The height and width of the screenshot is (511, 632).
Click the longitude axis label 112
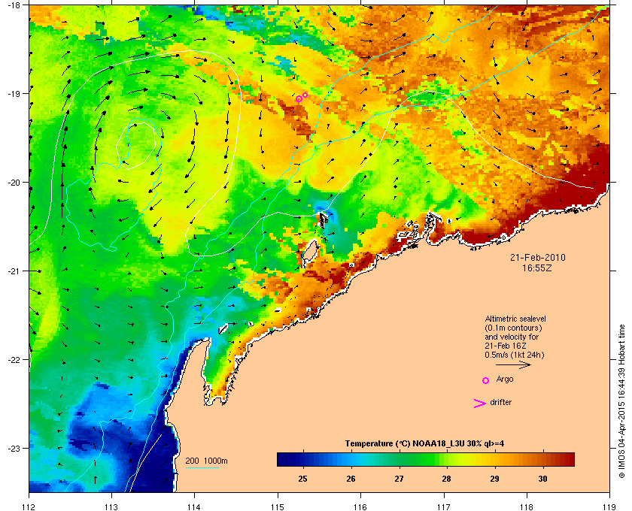pos(29,507)
